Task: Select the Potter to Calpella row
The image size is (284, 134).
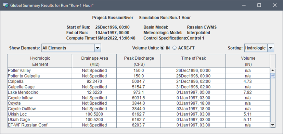Action: 139,76
